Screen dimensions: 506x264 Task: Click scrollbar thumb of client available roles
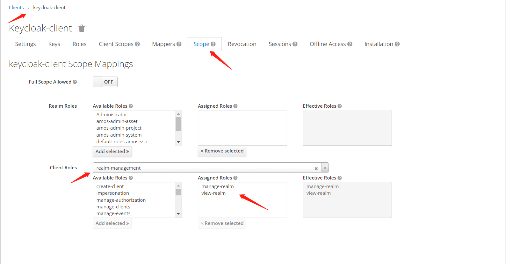(x=178, y=192)
